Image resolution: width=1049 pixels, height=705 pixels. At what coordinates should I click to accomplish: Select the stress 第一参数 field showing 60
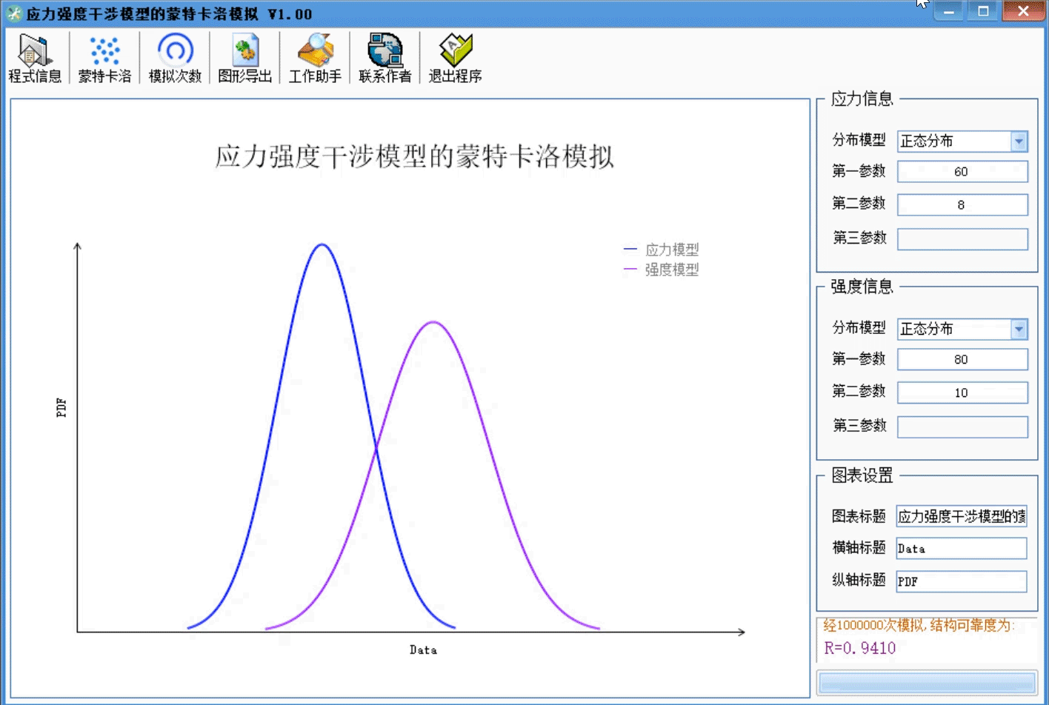click(x=962, y=172)
